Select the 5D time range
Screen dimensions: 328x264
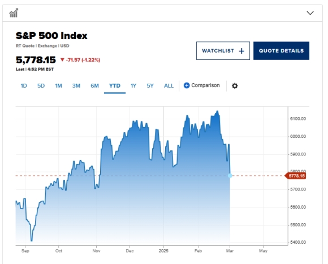[x=41, y=86]
